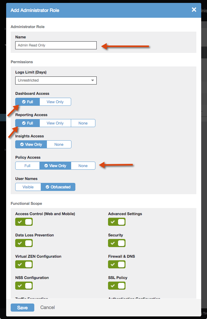Save the administrator role

pos(22,308)
